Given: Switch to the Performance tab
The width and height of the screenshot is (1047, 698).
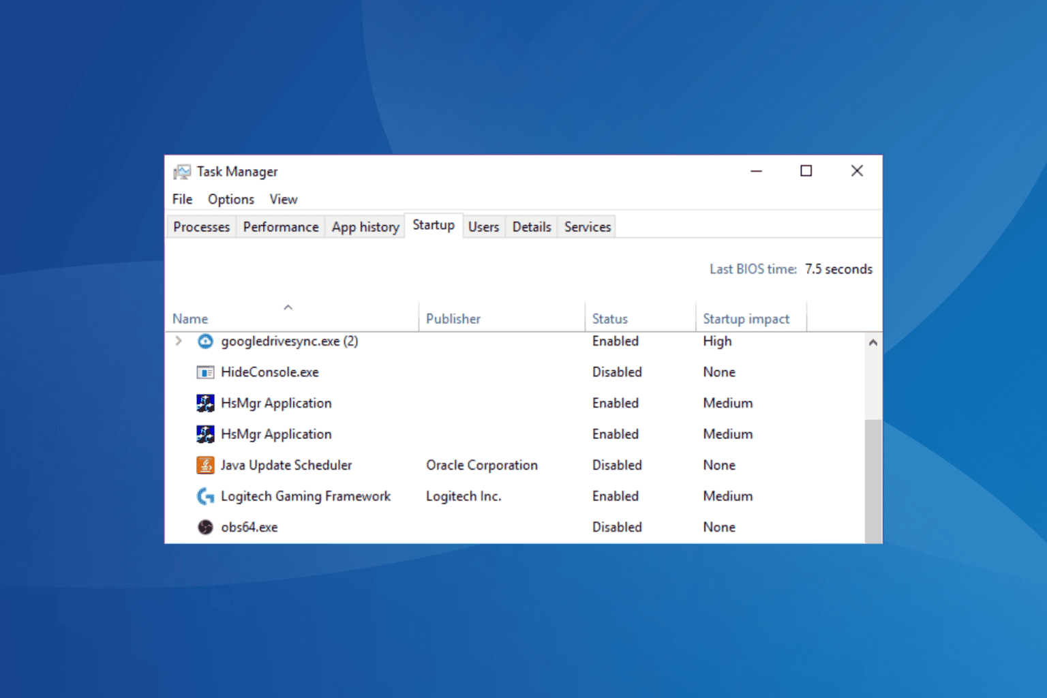Looking at the screenshot, I should coord(281,227).
